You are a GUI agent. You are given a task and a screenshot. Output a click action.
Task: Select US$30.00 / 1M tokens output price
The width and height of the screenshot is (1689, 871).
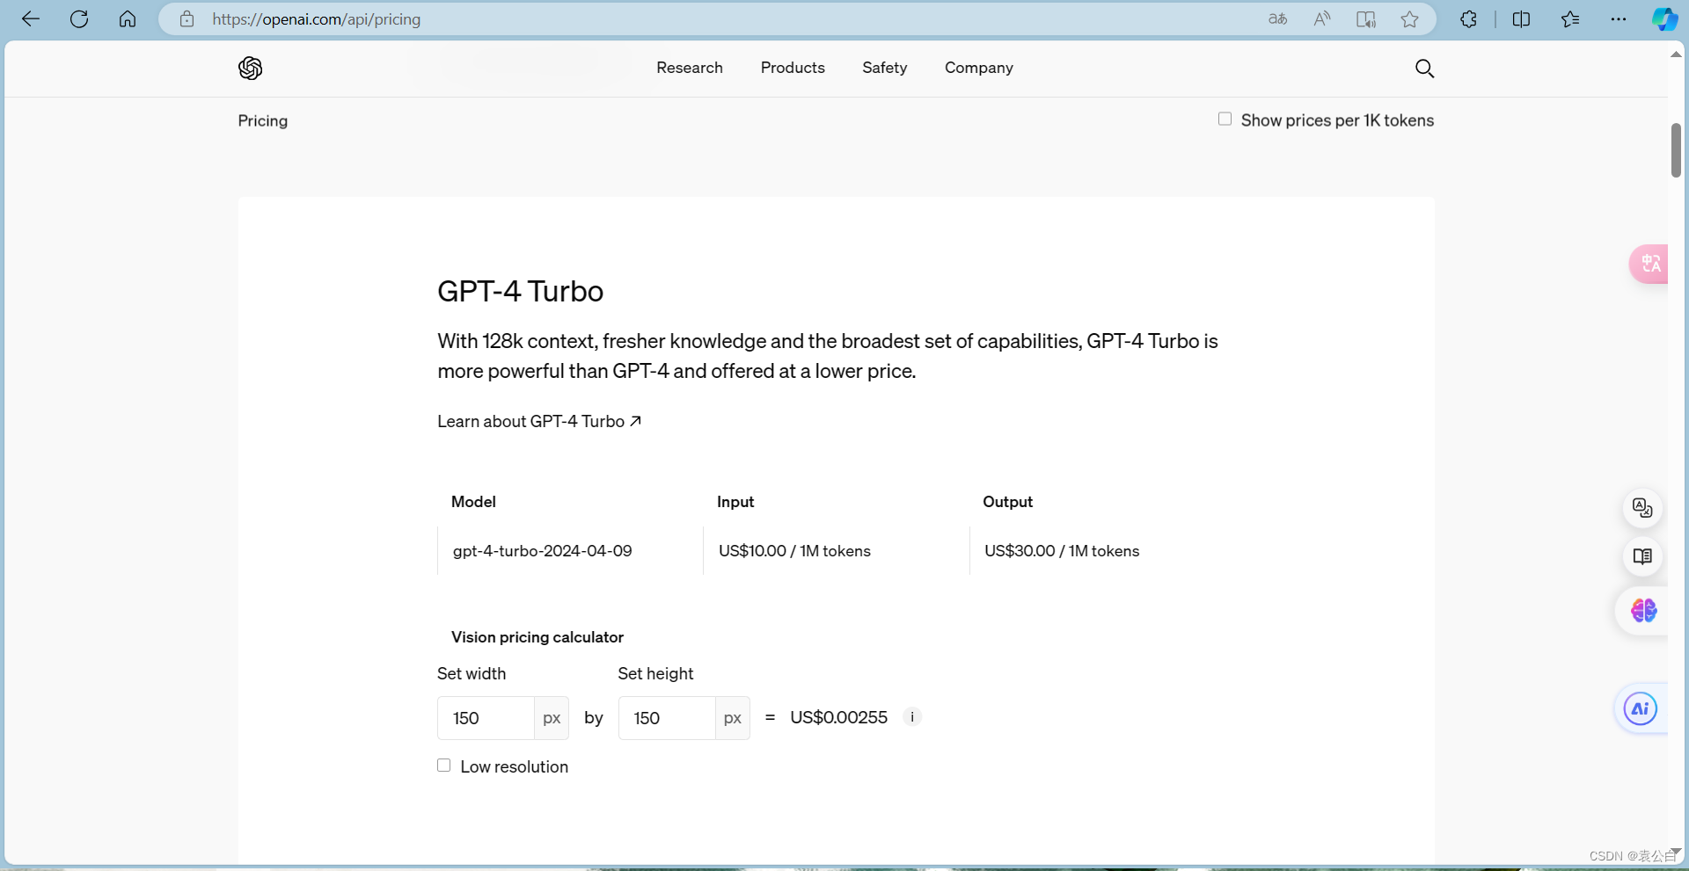(1062, 551)
